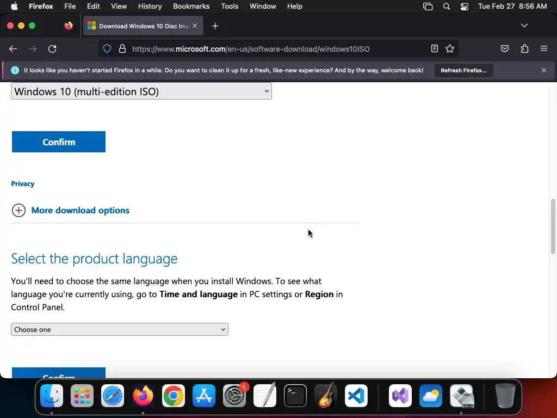Open the Firefox app menu
This screenshot has width=557, height=418.
tap(41, 7)
